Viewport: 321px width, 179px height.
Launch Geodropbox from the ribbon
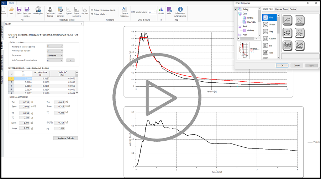pyautogui.click(x=38, y=11)
